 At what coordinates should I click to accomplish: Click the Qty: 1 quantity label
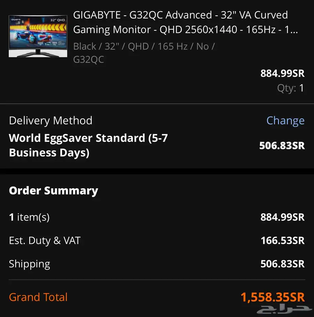291,88
